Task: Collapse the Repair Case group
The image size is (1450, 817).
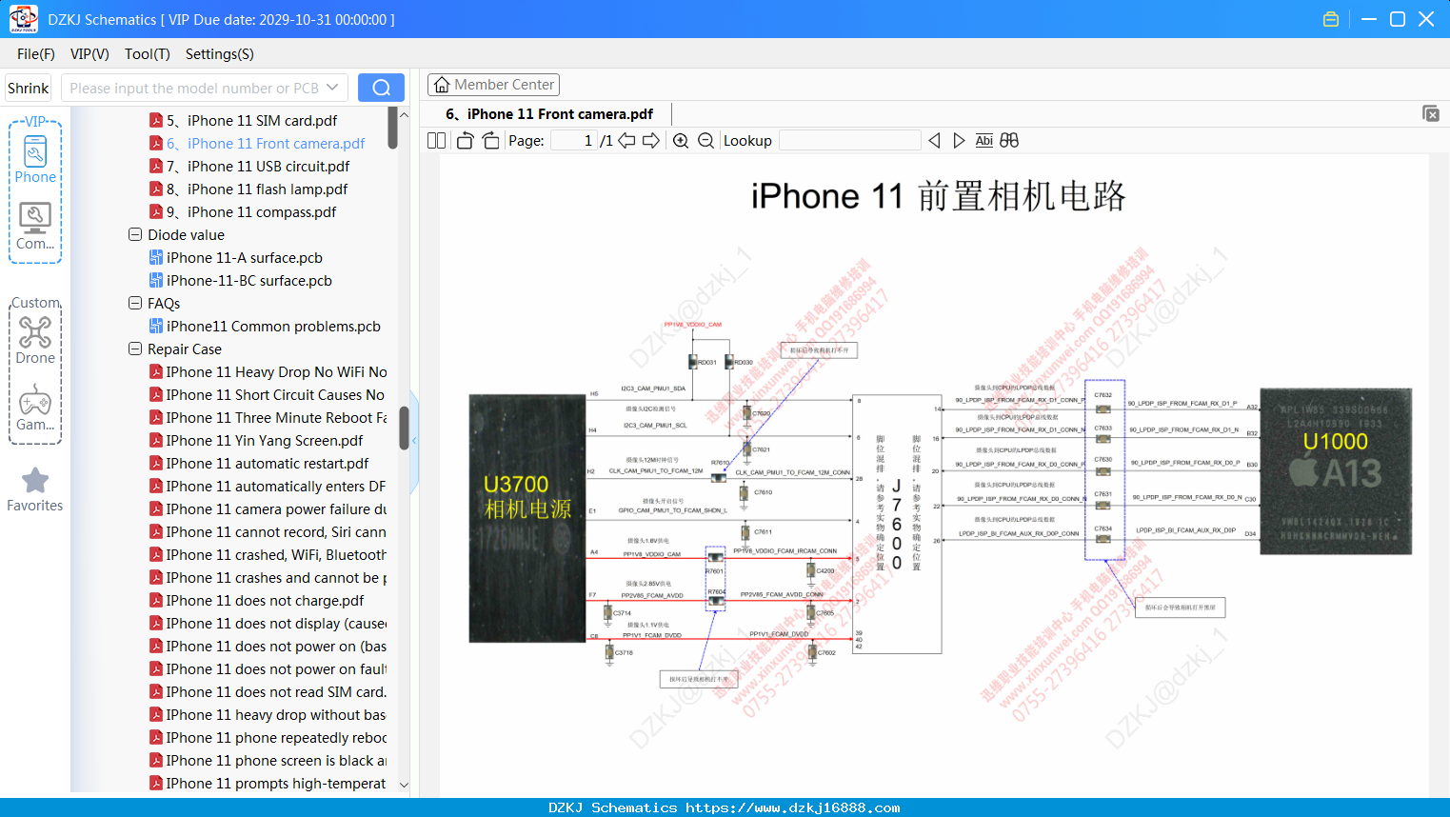Action: tap(135, 349)
